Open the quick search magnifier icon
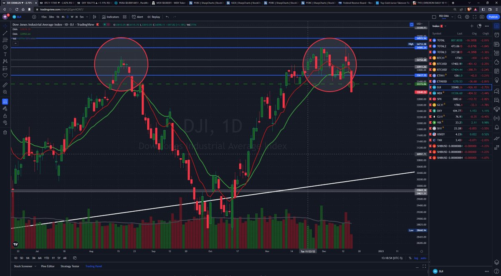 coord(460,17)
